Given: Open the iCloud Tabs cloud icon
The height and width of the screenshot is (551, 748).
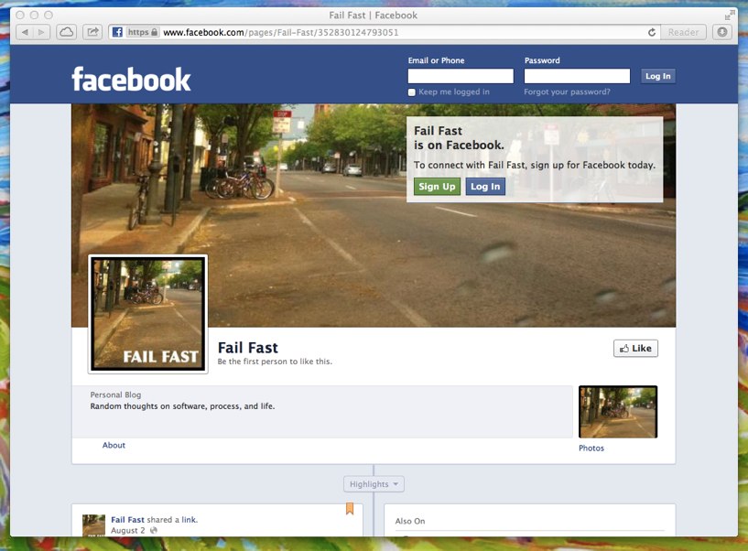Looking at the screenshot, I should [67, 32].
